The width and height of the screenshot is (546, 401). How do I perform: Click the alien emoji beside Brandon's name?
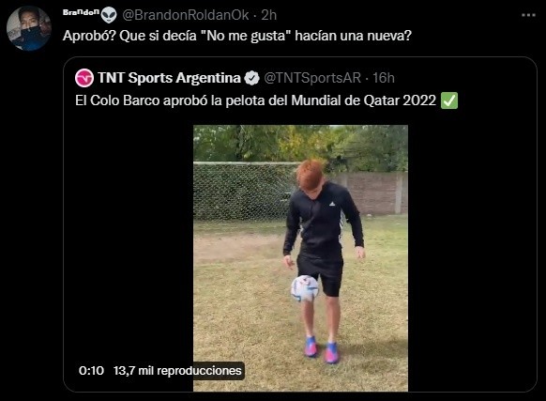[109, 15]
